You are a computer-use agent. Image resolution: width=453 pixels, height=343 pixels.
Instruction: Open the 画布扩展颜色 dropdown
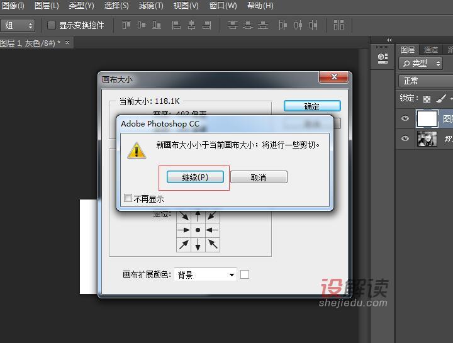[205, 274]
